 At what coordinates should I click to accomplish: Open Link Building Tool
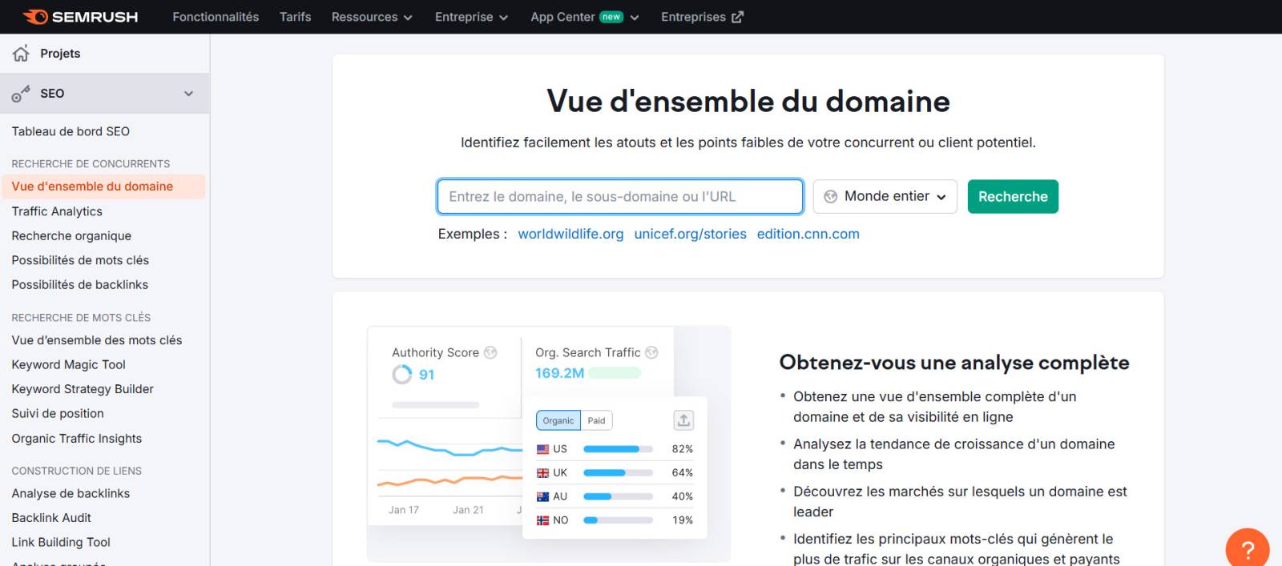61,543
